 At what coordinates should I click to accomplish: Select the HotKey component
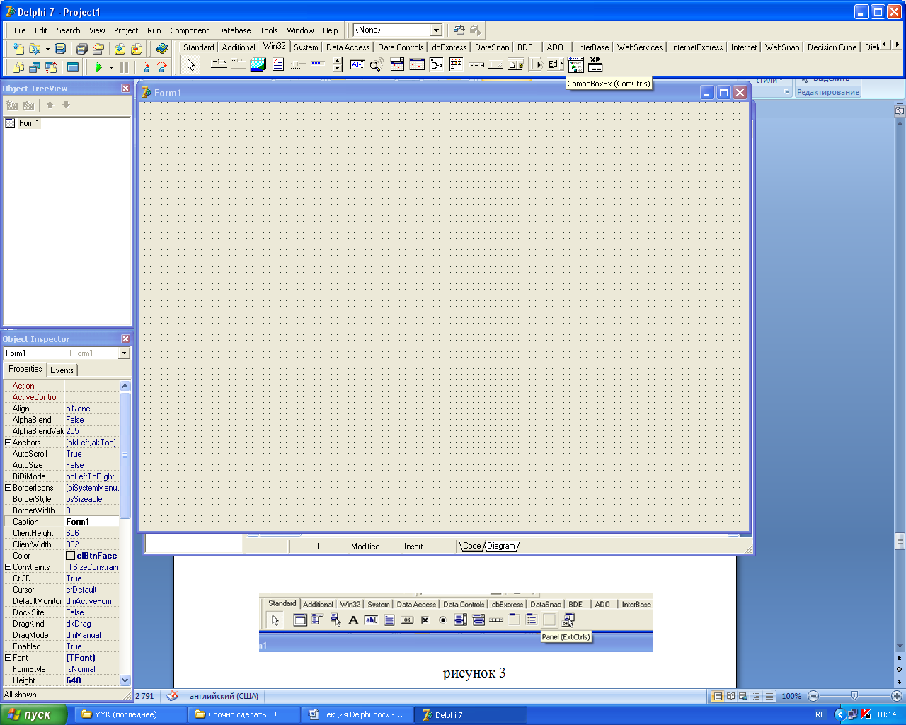pyautogui.click(x=357, y=64)
